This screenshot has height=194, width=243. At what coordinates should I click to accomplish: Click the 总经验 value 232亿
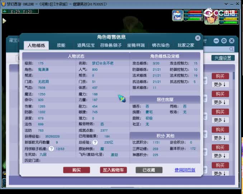point(109,142)
